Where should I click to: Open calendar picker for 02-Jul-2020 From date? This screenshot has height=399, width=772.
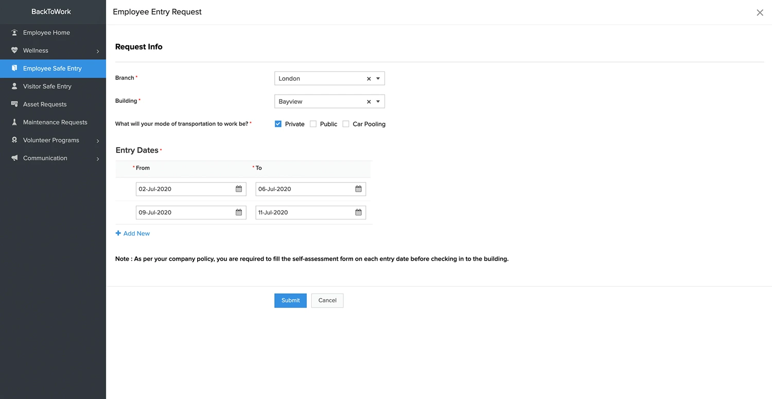pyautogui.click(x=239, y=189)
